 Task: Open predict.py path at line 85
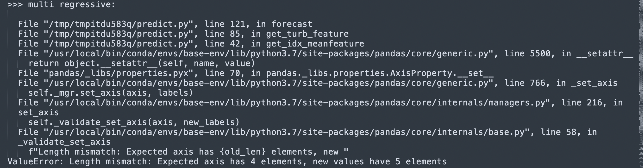coord(119,34)
